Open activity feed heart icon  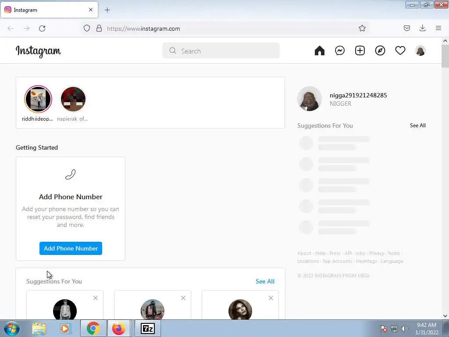[400, 51]
